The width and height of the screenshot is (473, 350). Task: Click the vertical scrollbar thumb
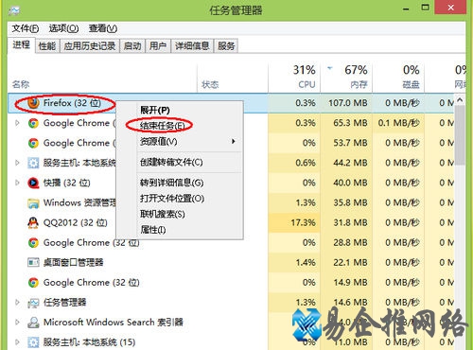coord(460,135)
